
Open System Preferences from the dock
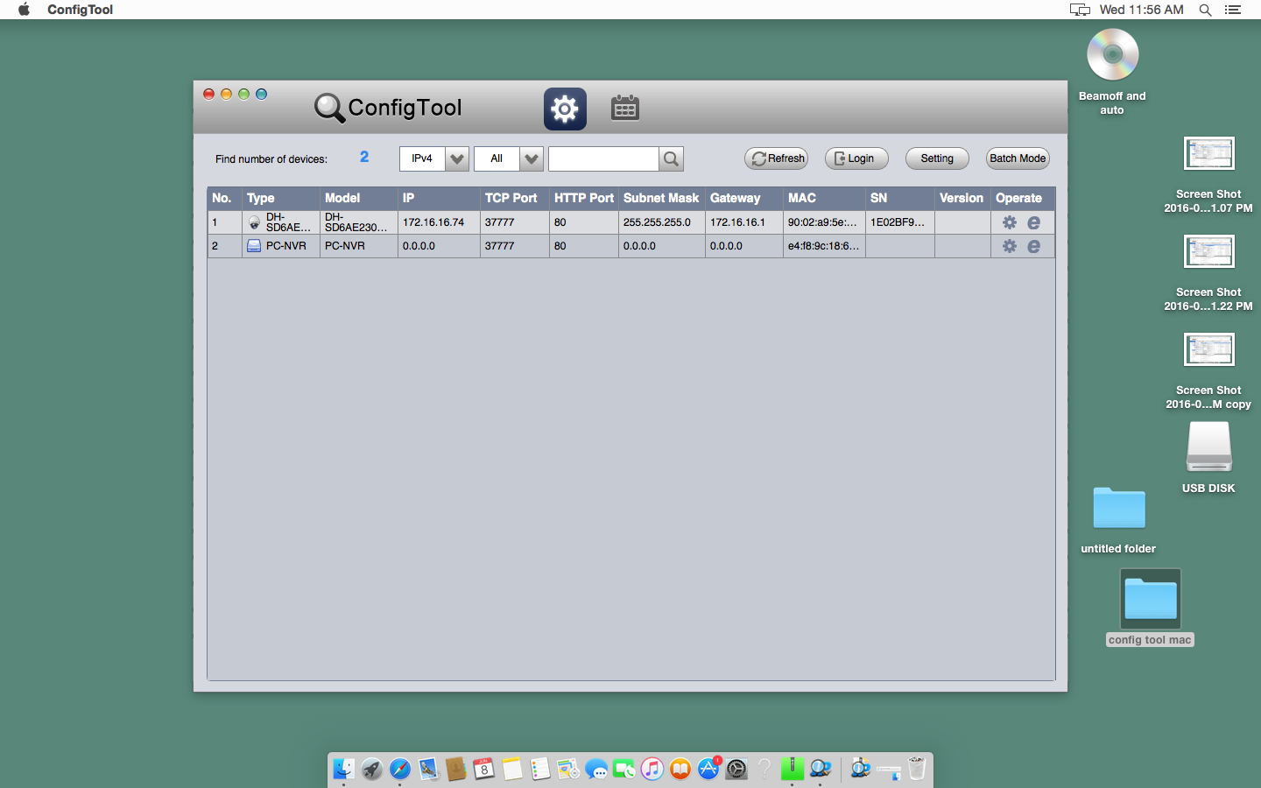coord(736,769)
